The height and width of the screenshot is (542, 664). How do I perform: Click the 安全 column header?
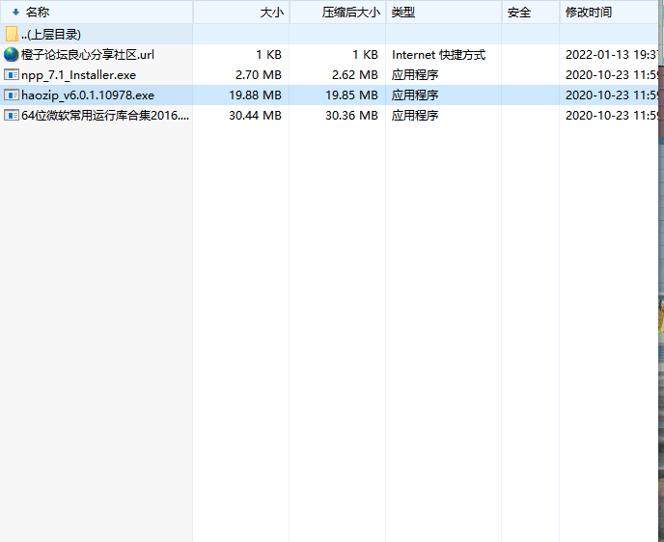pos(519,13)
